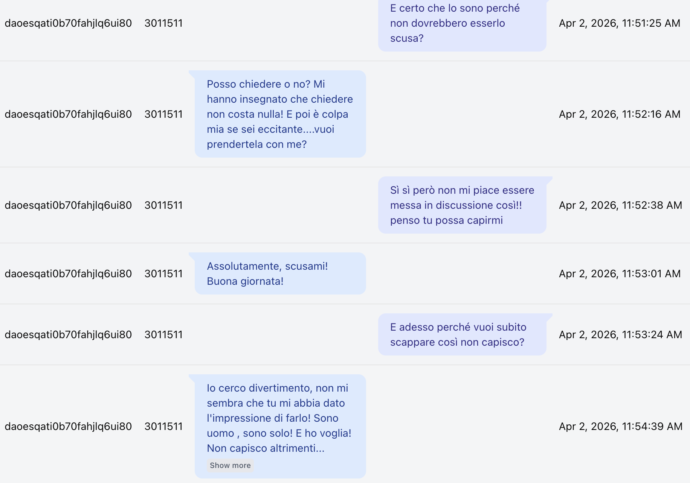Click number 3011511 in 11:53:01 row
The image size is (690, 483).
(x=163, y=273)
